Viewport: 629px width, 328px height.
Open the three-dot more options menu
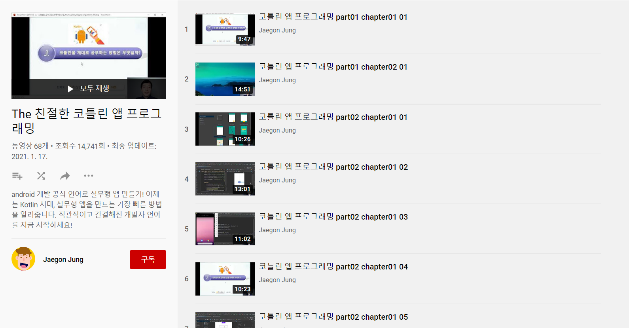89,176
